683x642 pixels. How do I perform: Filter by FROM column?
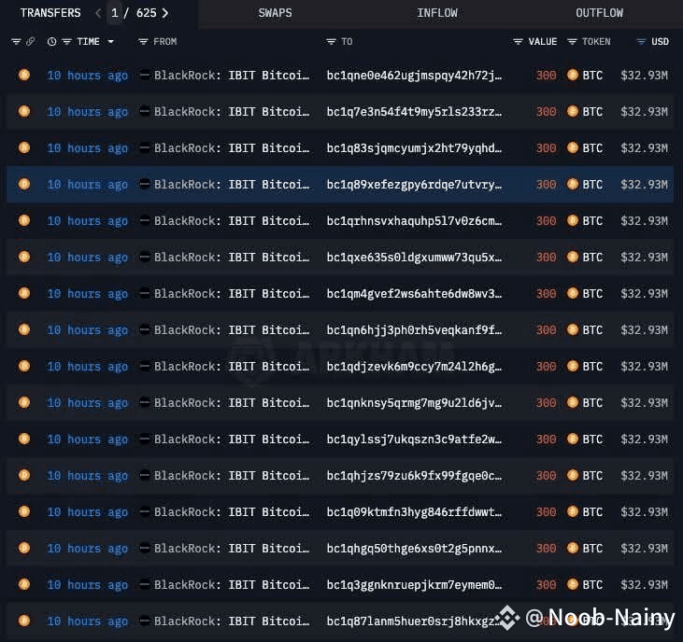[x=143, y=42]
